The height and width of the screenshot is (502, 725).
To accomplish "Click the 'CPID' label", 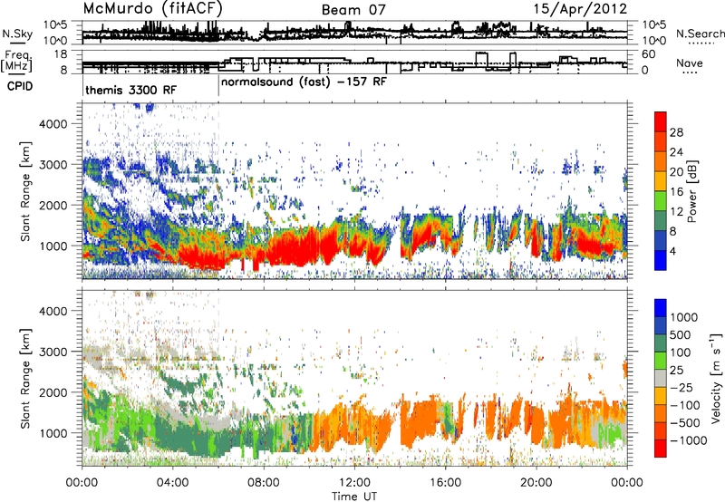I will [x=20, y=86].
